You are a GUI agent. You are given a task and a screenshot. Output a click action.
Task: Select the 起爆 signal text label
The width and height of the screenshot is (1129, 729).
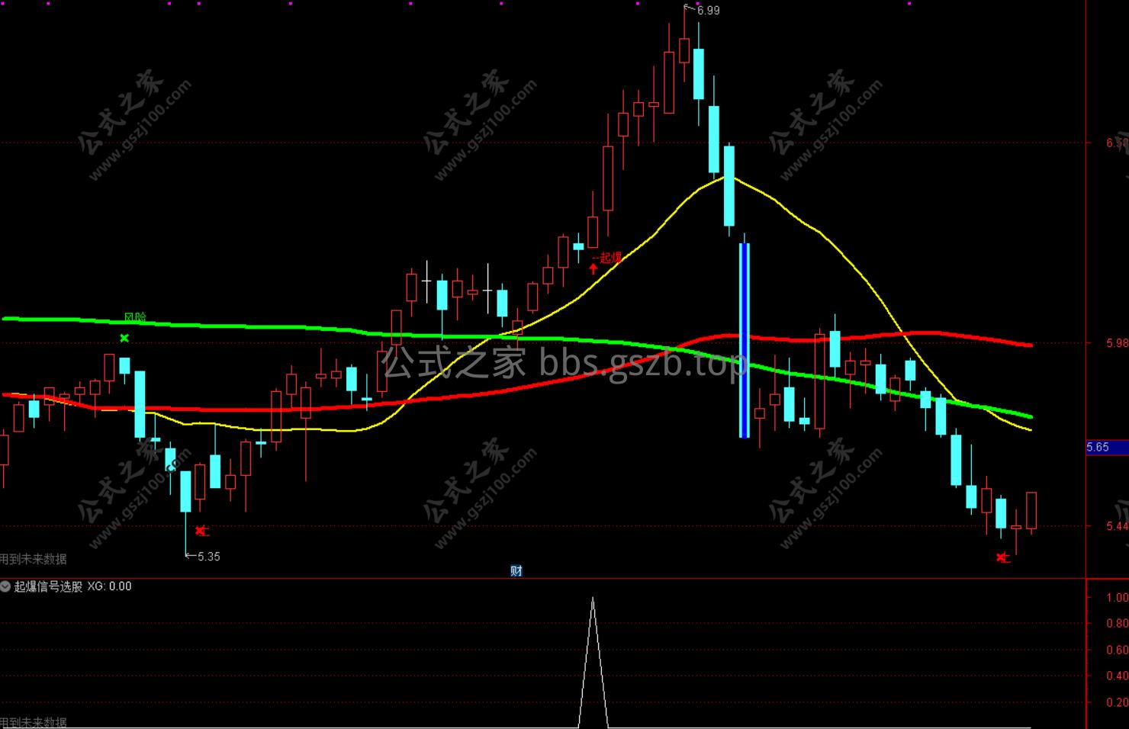(610, 258)
